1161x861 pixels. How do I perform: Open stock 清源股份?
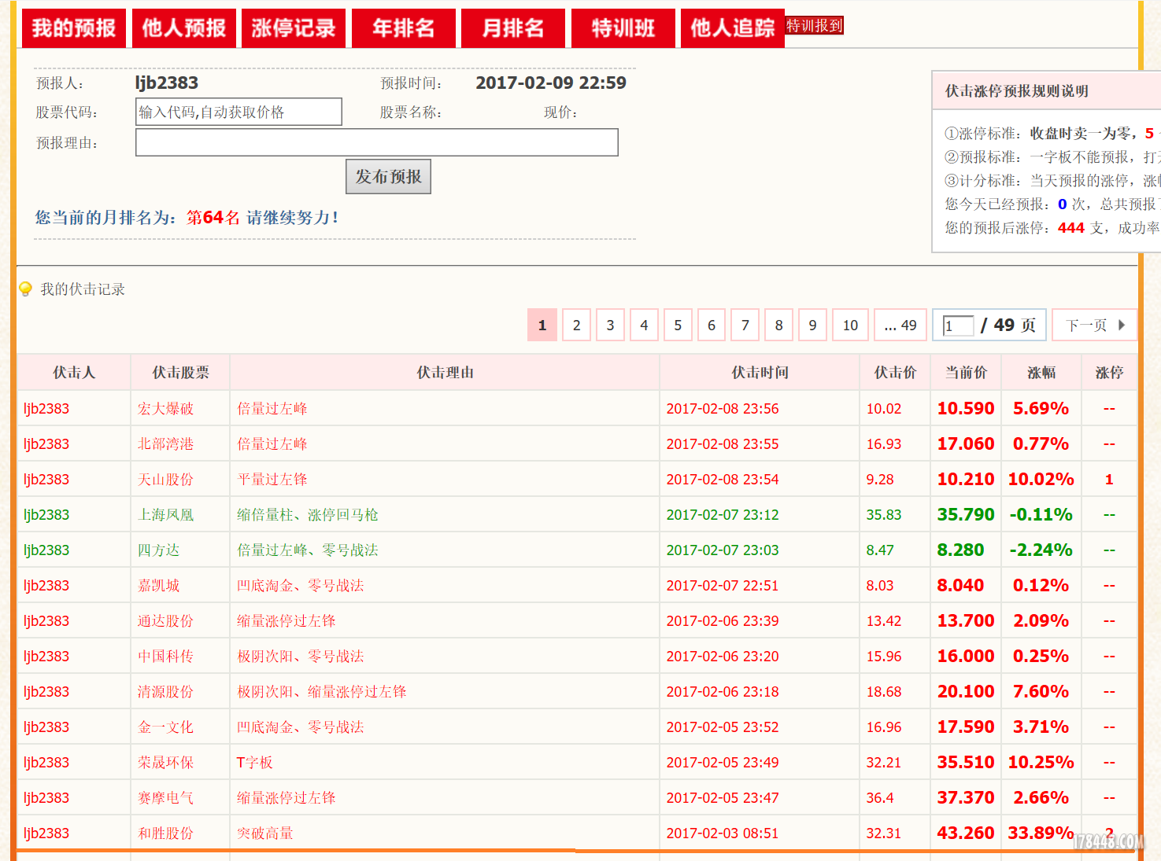165,691
